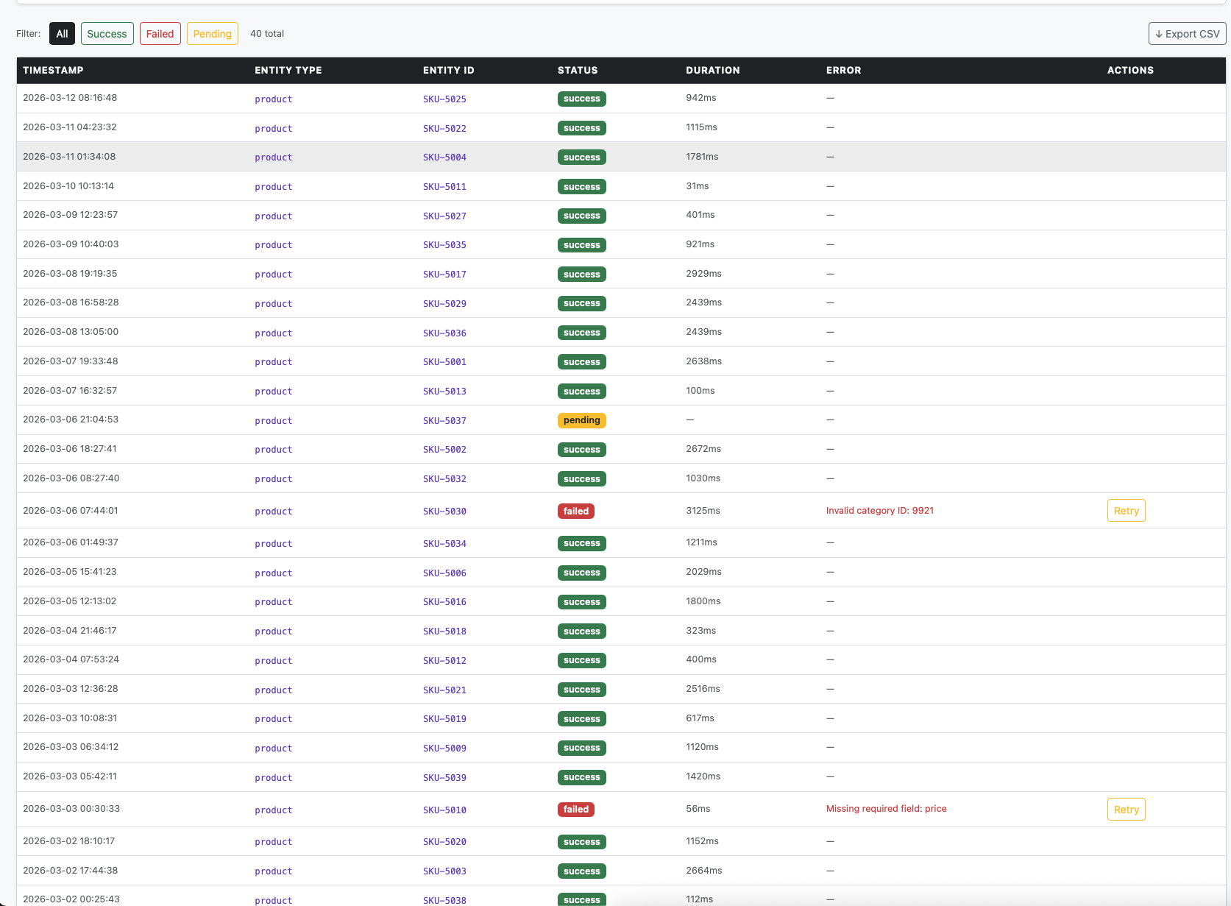Click the pending status badge for SKU-5037

pos(581,420)
